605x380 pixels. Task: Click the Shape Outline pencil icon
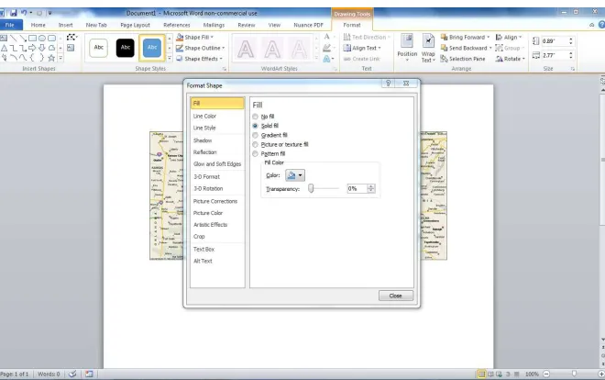[180, 48]
